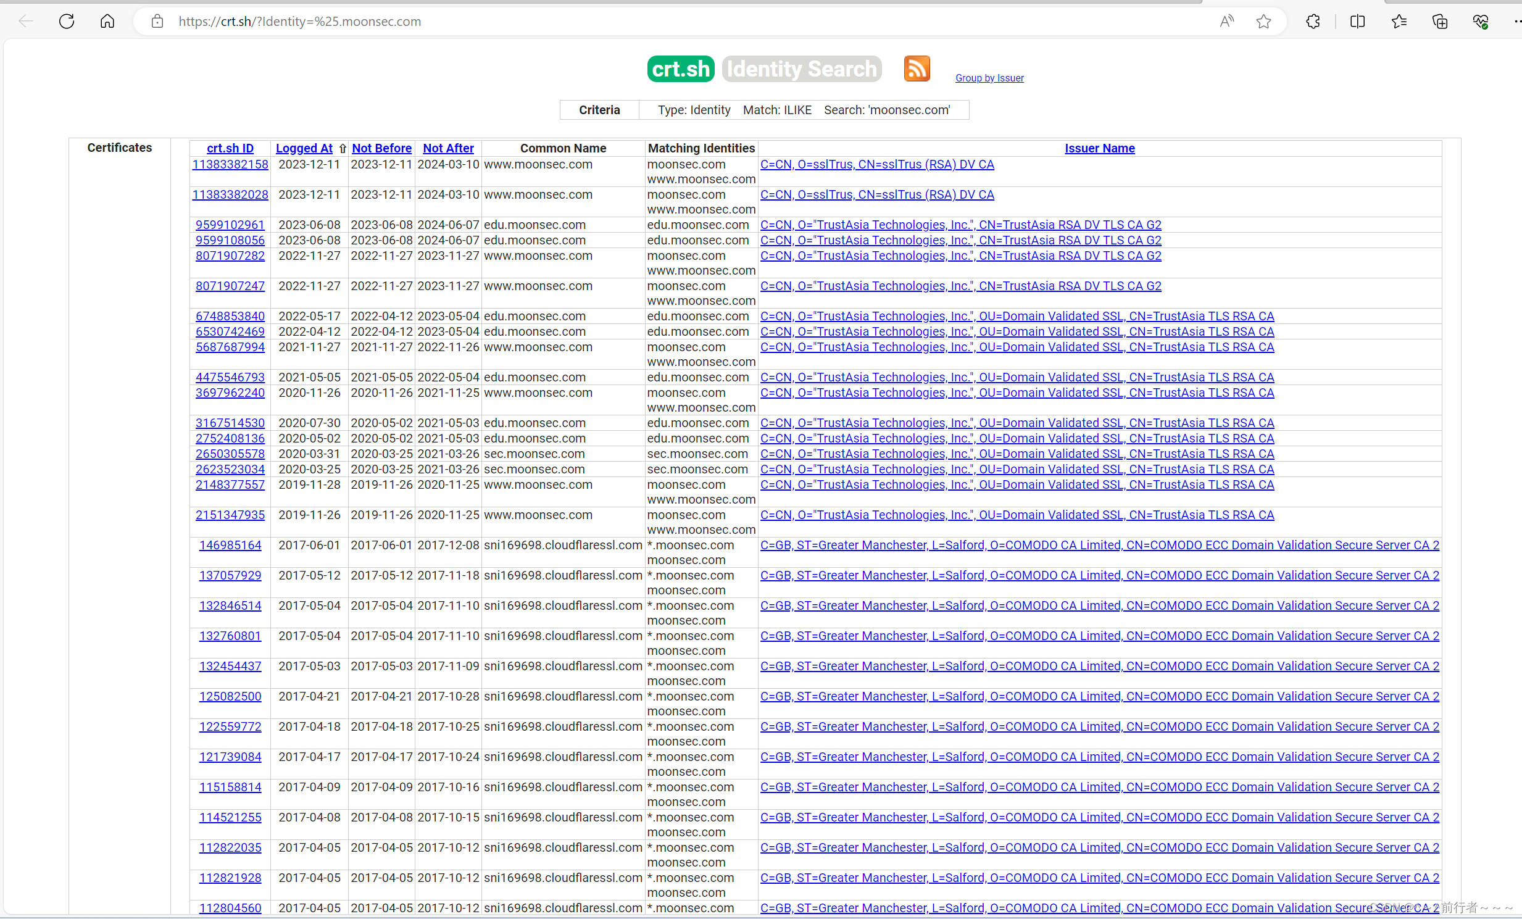Open certificate ID 11383382158

(x=230, y=164)
